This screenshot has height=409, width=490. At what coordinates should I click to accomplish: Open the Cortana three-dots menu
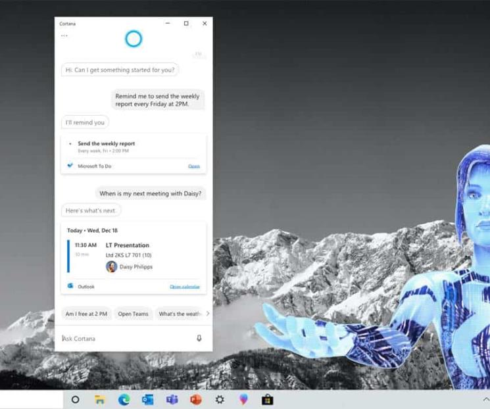click(x=64, y=36)
